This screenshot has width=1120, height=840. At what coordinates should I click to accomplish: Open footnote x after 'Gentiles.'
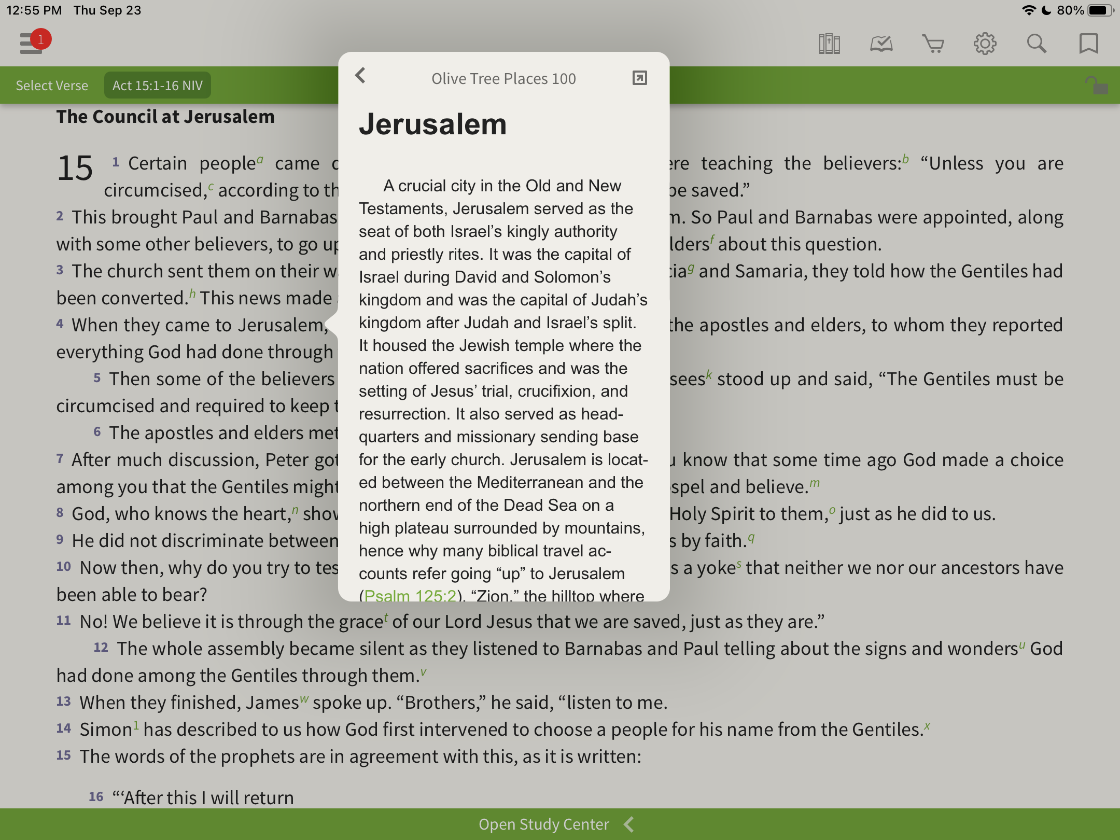point(927,725)
